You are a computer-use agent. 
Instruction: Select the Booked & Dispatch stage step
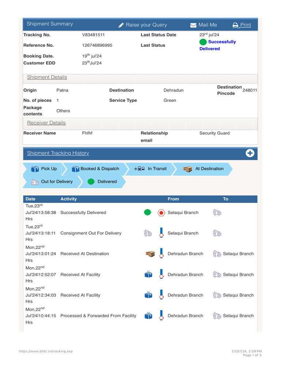point(96,169)
